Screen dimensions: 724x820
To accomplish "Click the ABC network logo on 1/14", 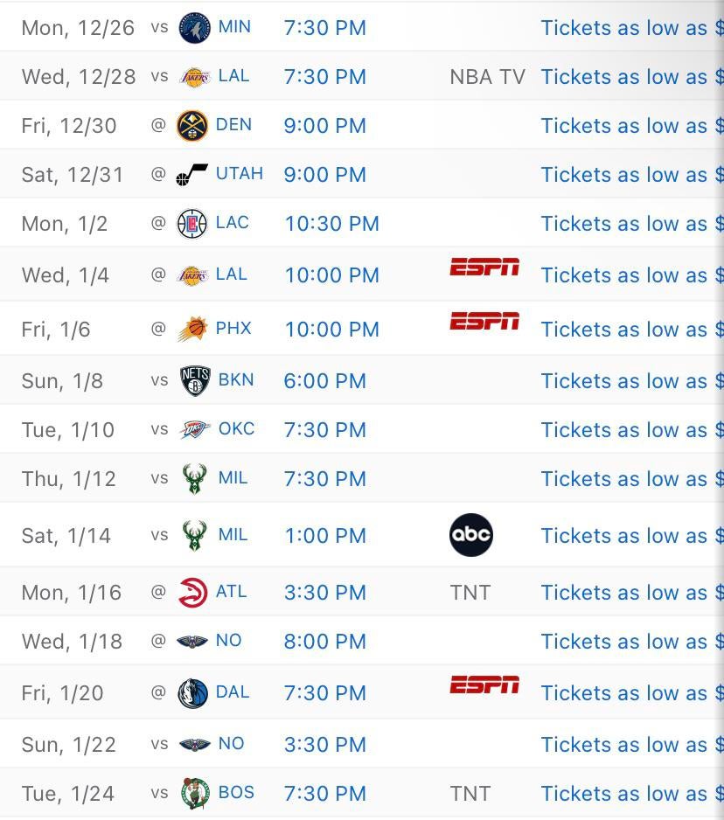I will (x=470, y=535).
